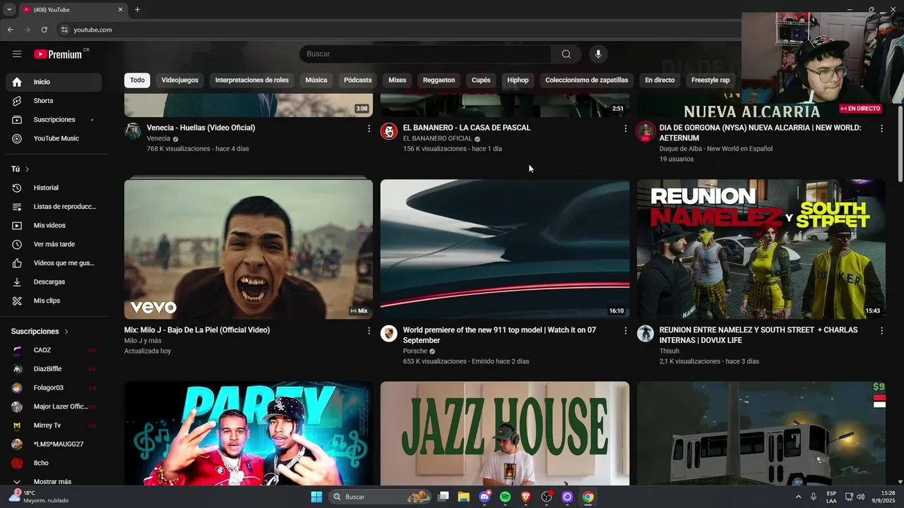Expand the Tú section
904x508 pixels.
(20, 169)
